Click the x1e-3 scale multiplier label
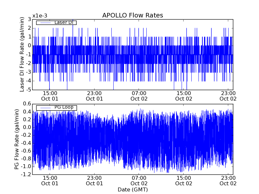259x194 pixels. [40, 16]
